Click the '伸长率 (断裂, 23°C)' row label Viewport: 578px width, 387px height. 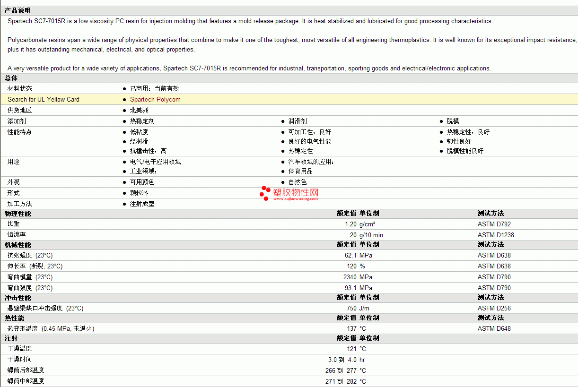tap(35, 266)
